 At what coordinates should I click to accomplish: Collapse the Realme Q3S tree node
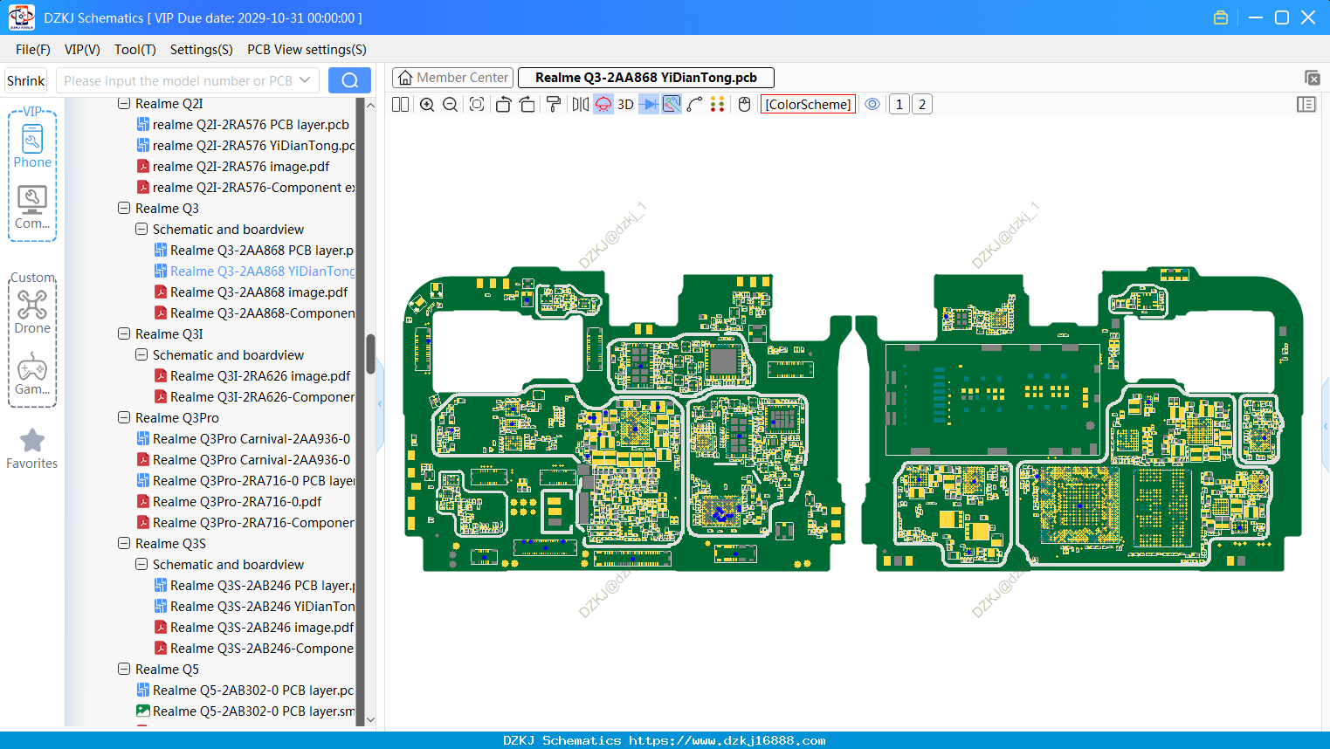pyautogui.click(x=124, y=544)
